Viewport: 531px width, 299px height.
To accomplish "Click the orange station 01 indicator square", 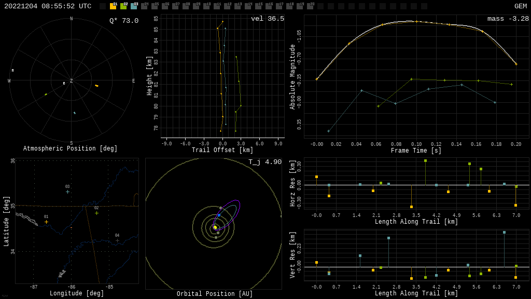I will 113,6.
